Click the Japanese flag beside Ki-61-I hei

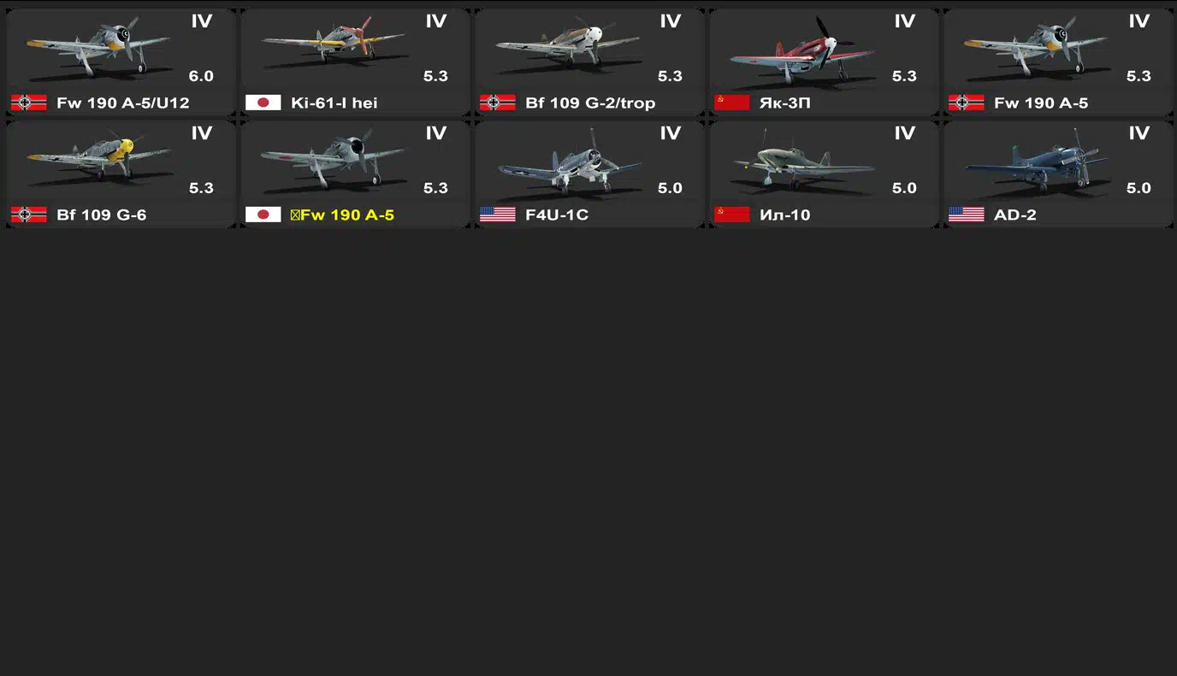click(x=263, y=103)
